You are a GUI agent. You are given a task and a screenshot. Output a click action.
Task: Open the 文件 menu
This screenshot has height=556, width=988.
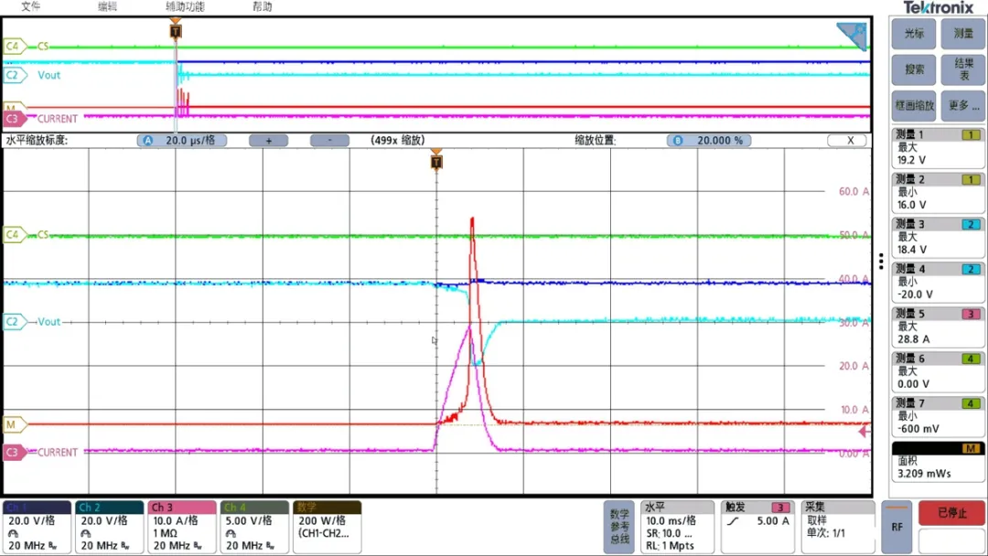tap(30, 6)
